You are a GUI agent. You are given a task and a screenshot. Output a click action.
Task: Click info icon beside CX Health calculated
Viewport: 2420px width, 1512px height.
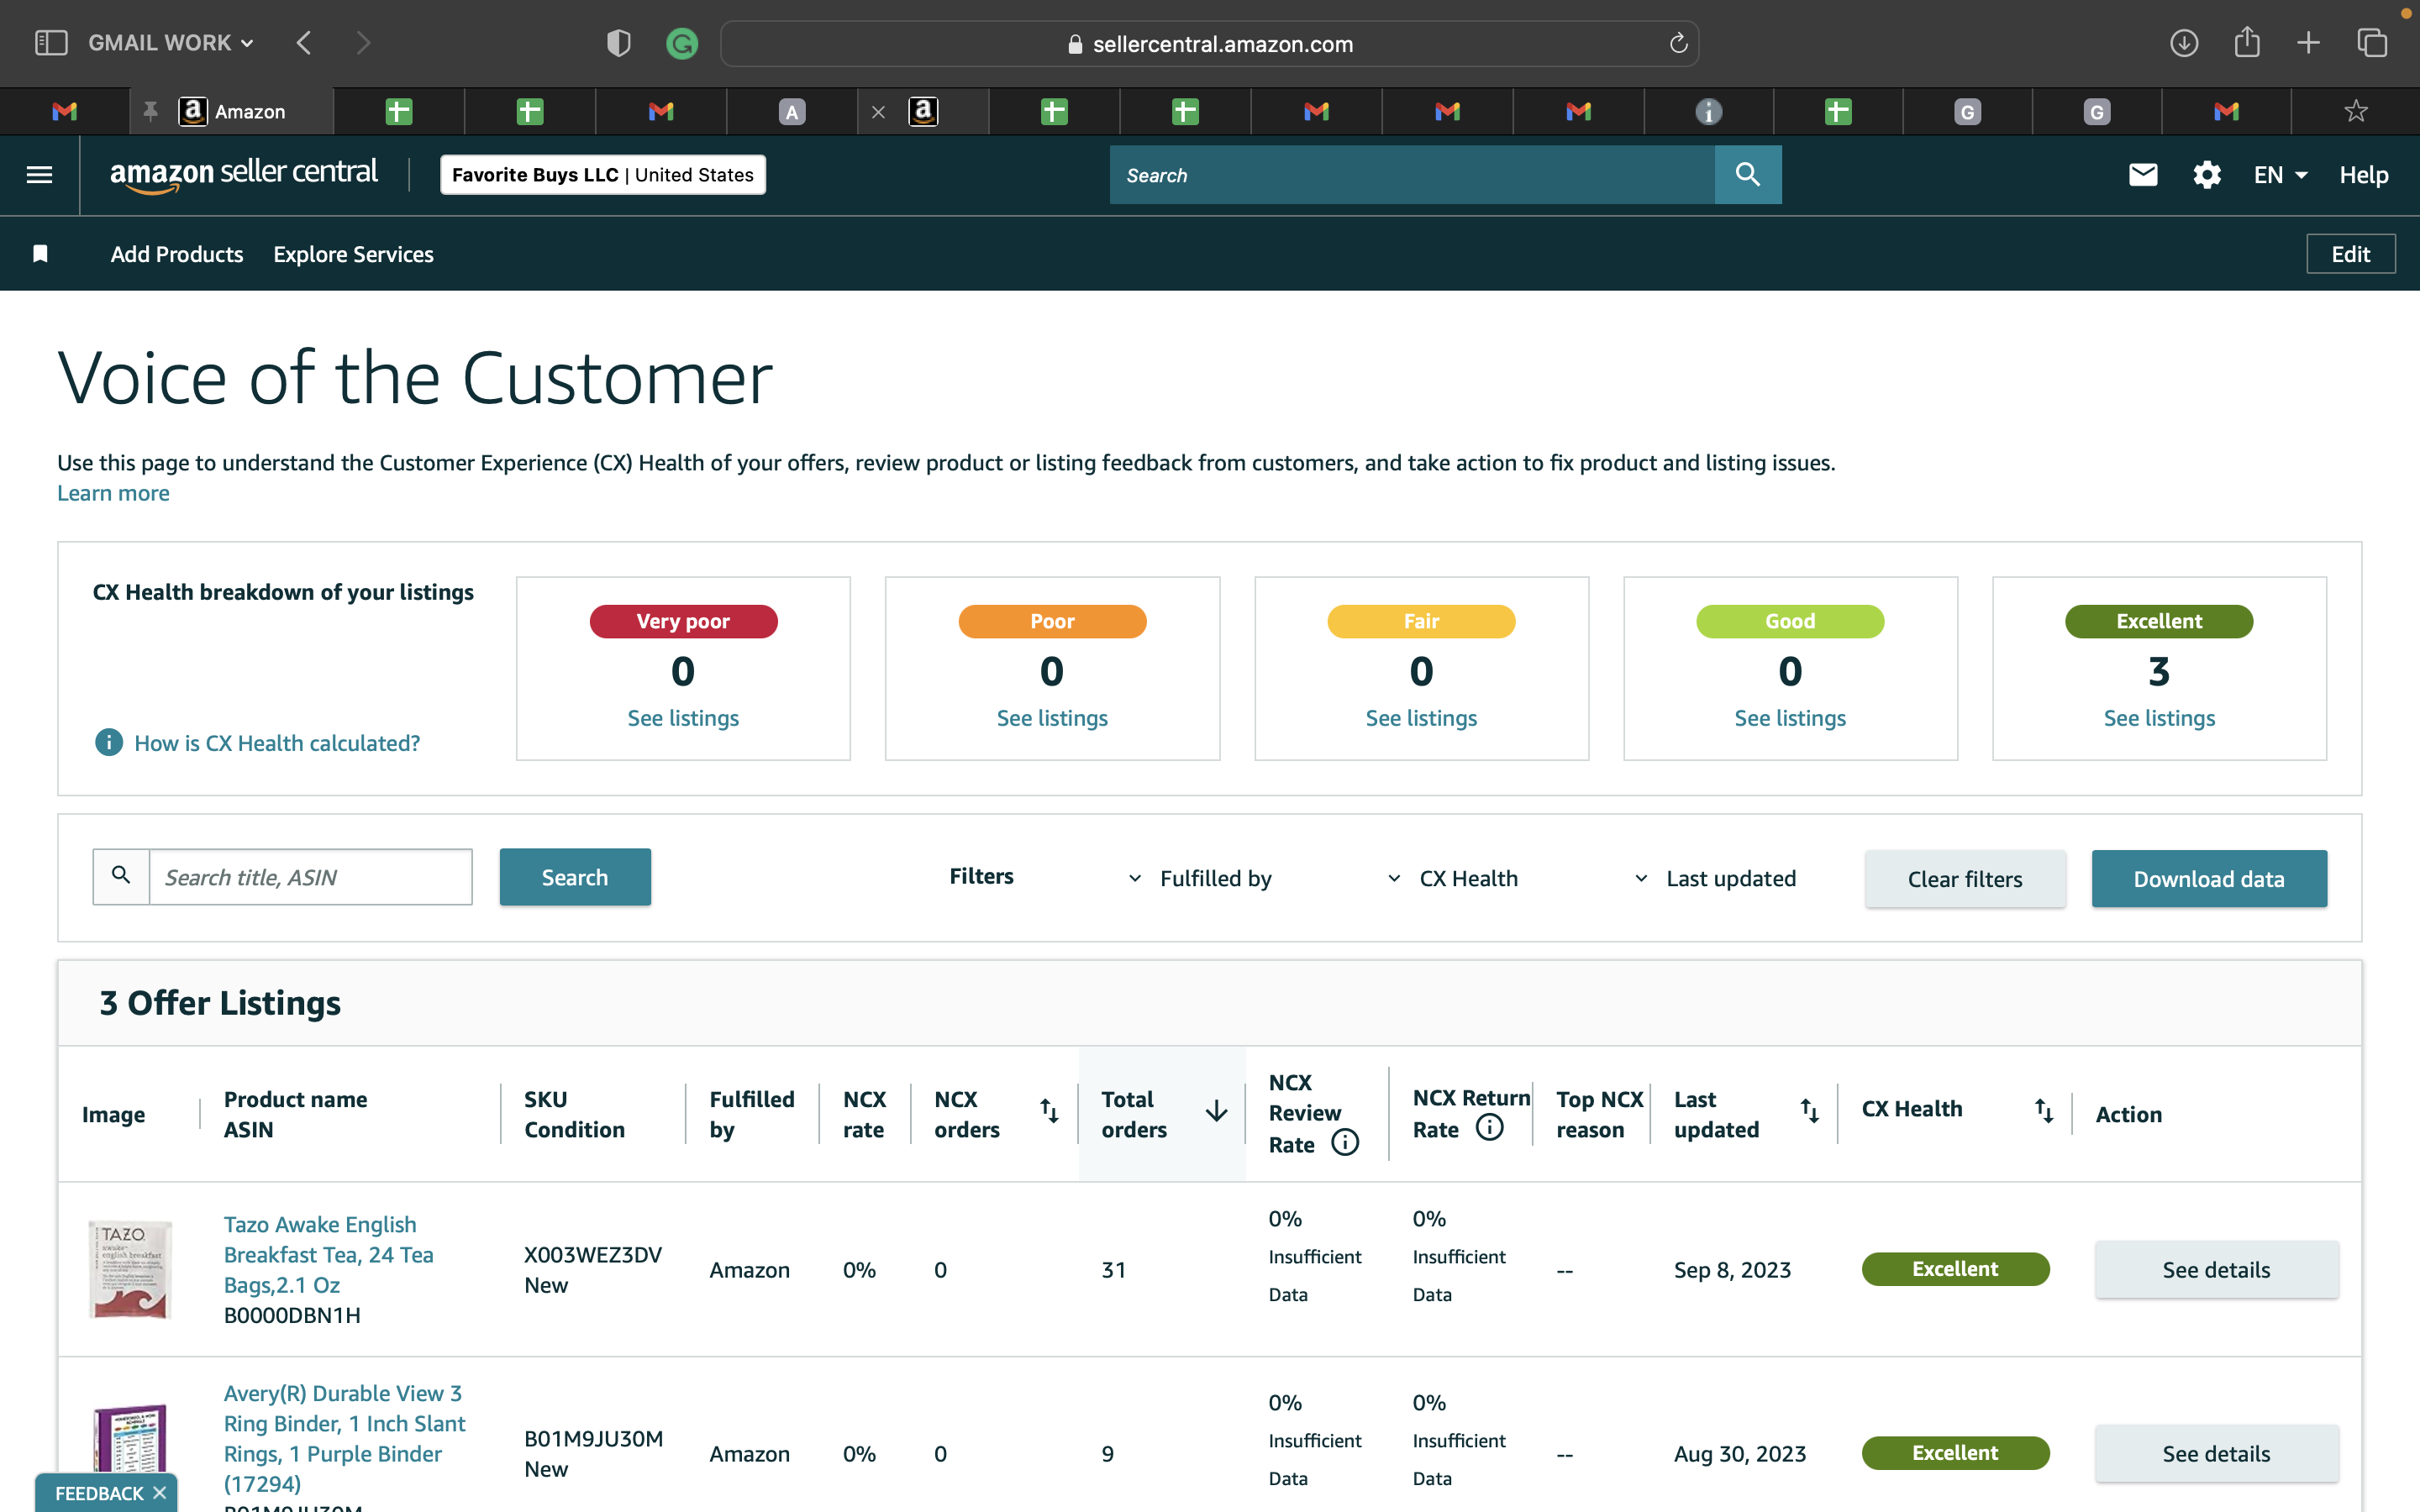tap(108, 743)
